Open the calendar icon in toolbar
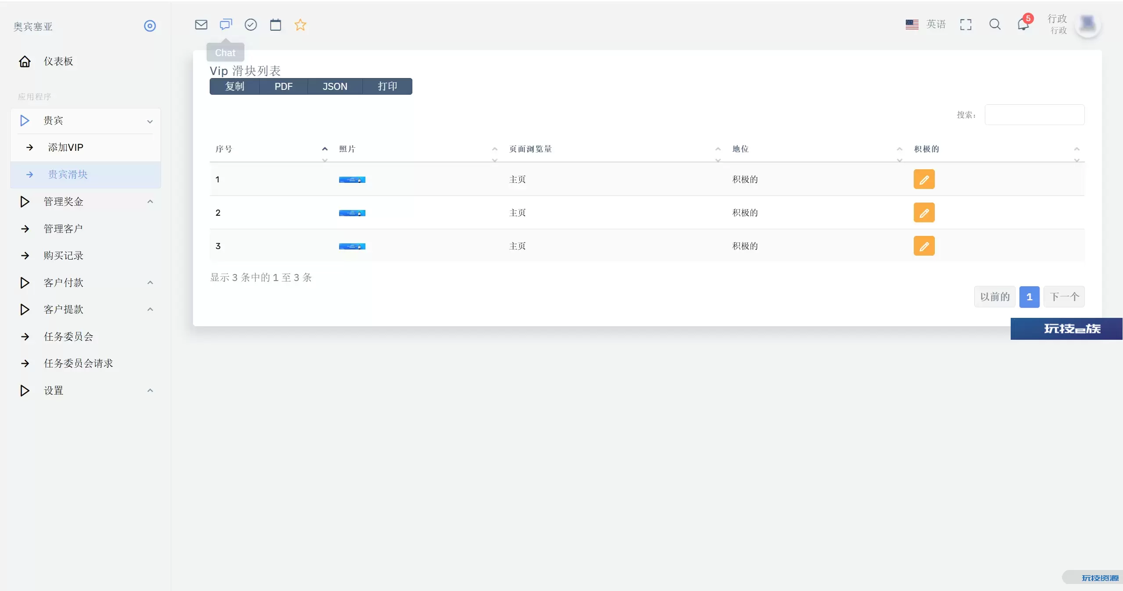Viewport: 1123px width, 591px height. (275, 25)
